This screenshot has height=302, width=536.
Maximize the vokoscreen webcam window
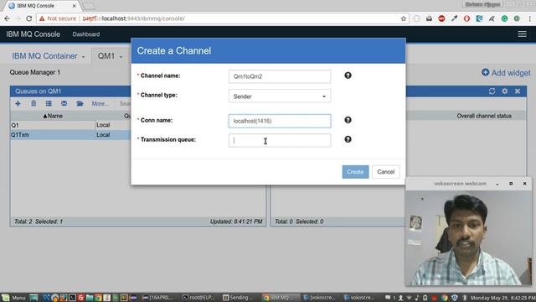pyautogui.click(x=511, y=184)
